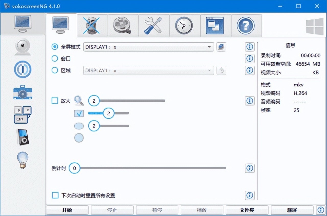
Task: Open the 文件夹 button
Action: (x=247, y=210)
